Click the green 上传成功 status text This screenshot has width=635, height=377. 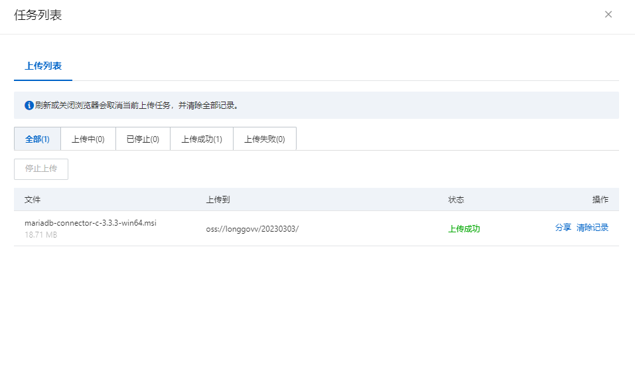point(464,229)
